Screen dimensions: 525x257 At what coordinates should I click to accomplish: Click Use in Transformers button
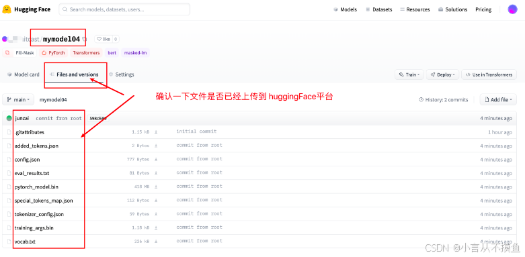[x=489, y=74]
